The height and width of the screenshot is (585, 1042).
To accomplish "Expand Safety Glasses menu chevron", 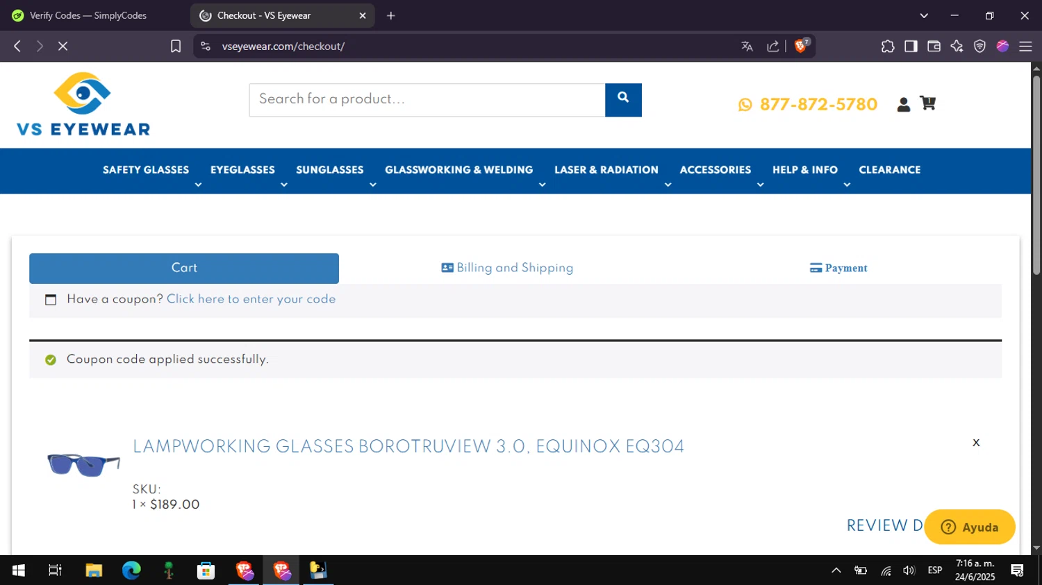I will point(198,185).
